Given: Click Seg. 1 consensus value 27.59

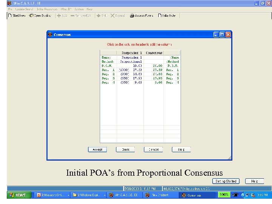Looking at the screenshot, I should [154, 70].
